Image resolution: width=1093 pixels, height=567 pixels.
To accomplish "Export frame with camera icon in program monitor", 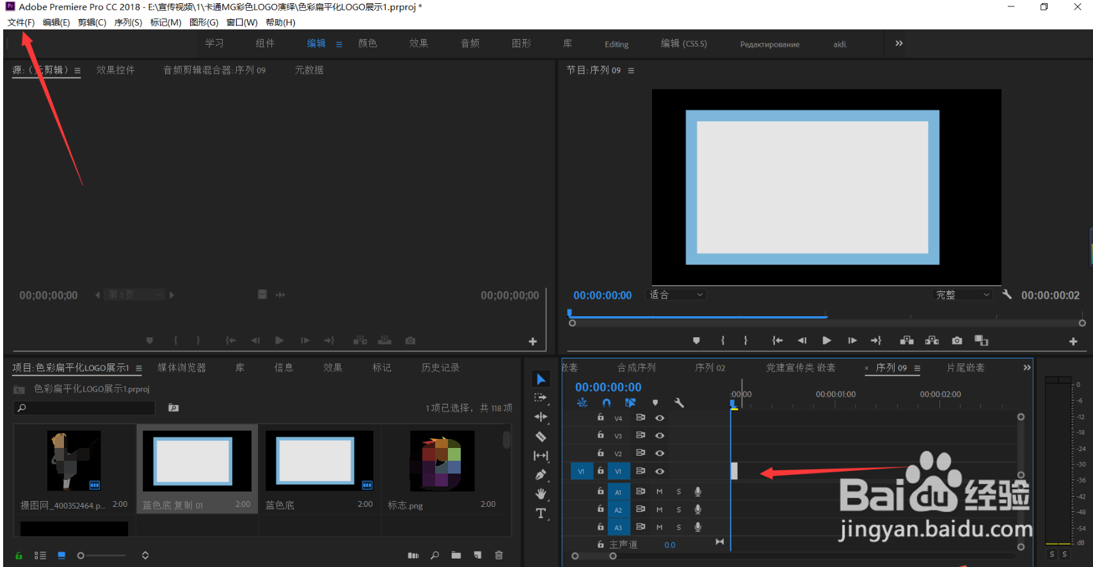I will click(x=957, y=340).
